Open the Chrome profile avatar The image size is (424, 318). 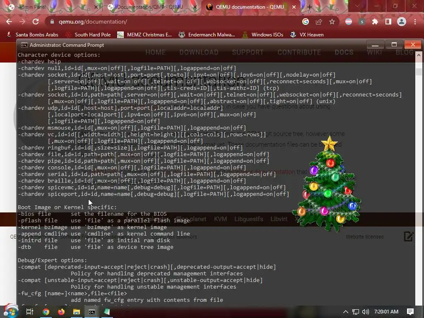point(402,22)
